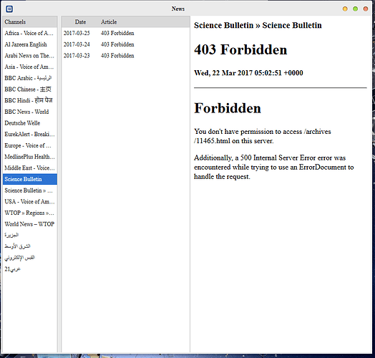Image resolution: width=375 pixels, height=358 pixels.
Task: Select the USA - Voice of America channel
Action: point(30,201)
